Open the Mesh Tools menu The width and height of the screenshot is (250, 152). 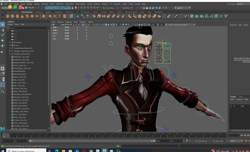[x=69, y=4]
